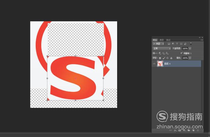Viewport: 210px width, 137px height.
Task: Filter layers by smart object icon
Action: [185, 44]
